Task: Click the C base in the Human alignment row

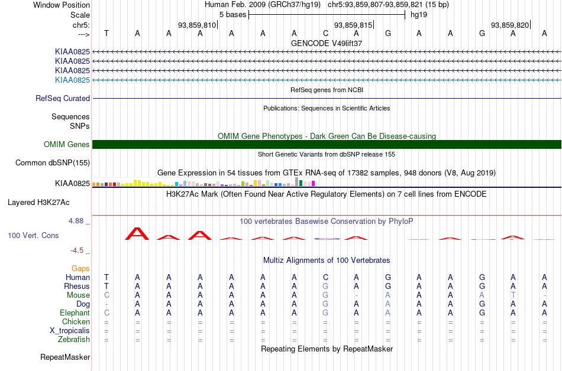Action: [x=325, y=277]
